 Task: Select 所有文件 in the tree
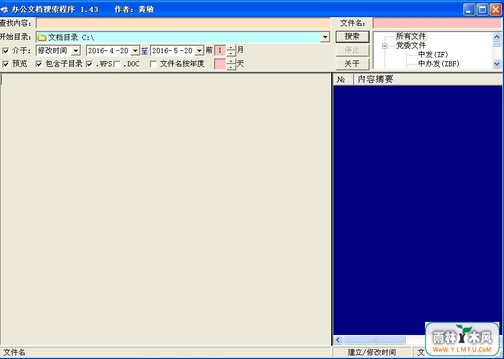tap(411, 36)
